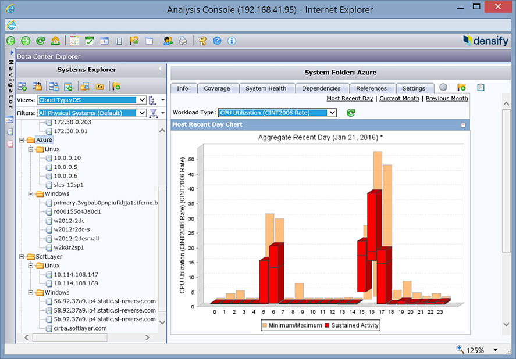Open the colorful calendar grid icon

tap(74, 41)
